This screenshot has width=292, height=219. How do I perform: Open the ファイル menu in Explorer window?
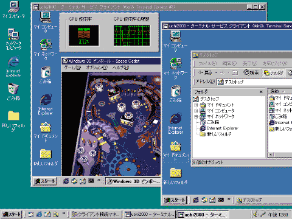tap(207, 63)
